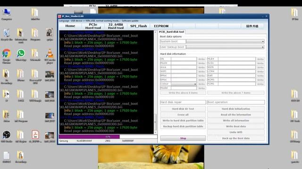Focus the Model input field

click(184, 88)
